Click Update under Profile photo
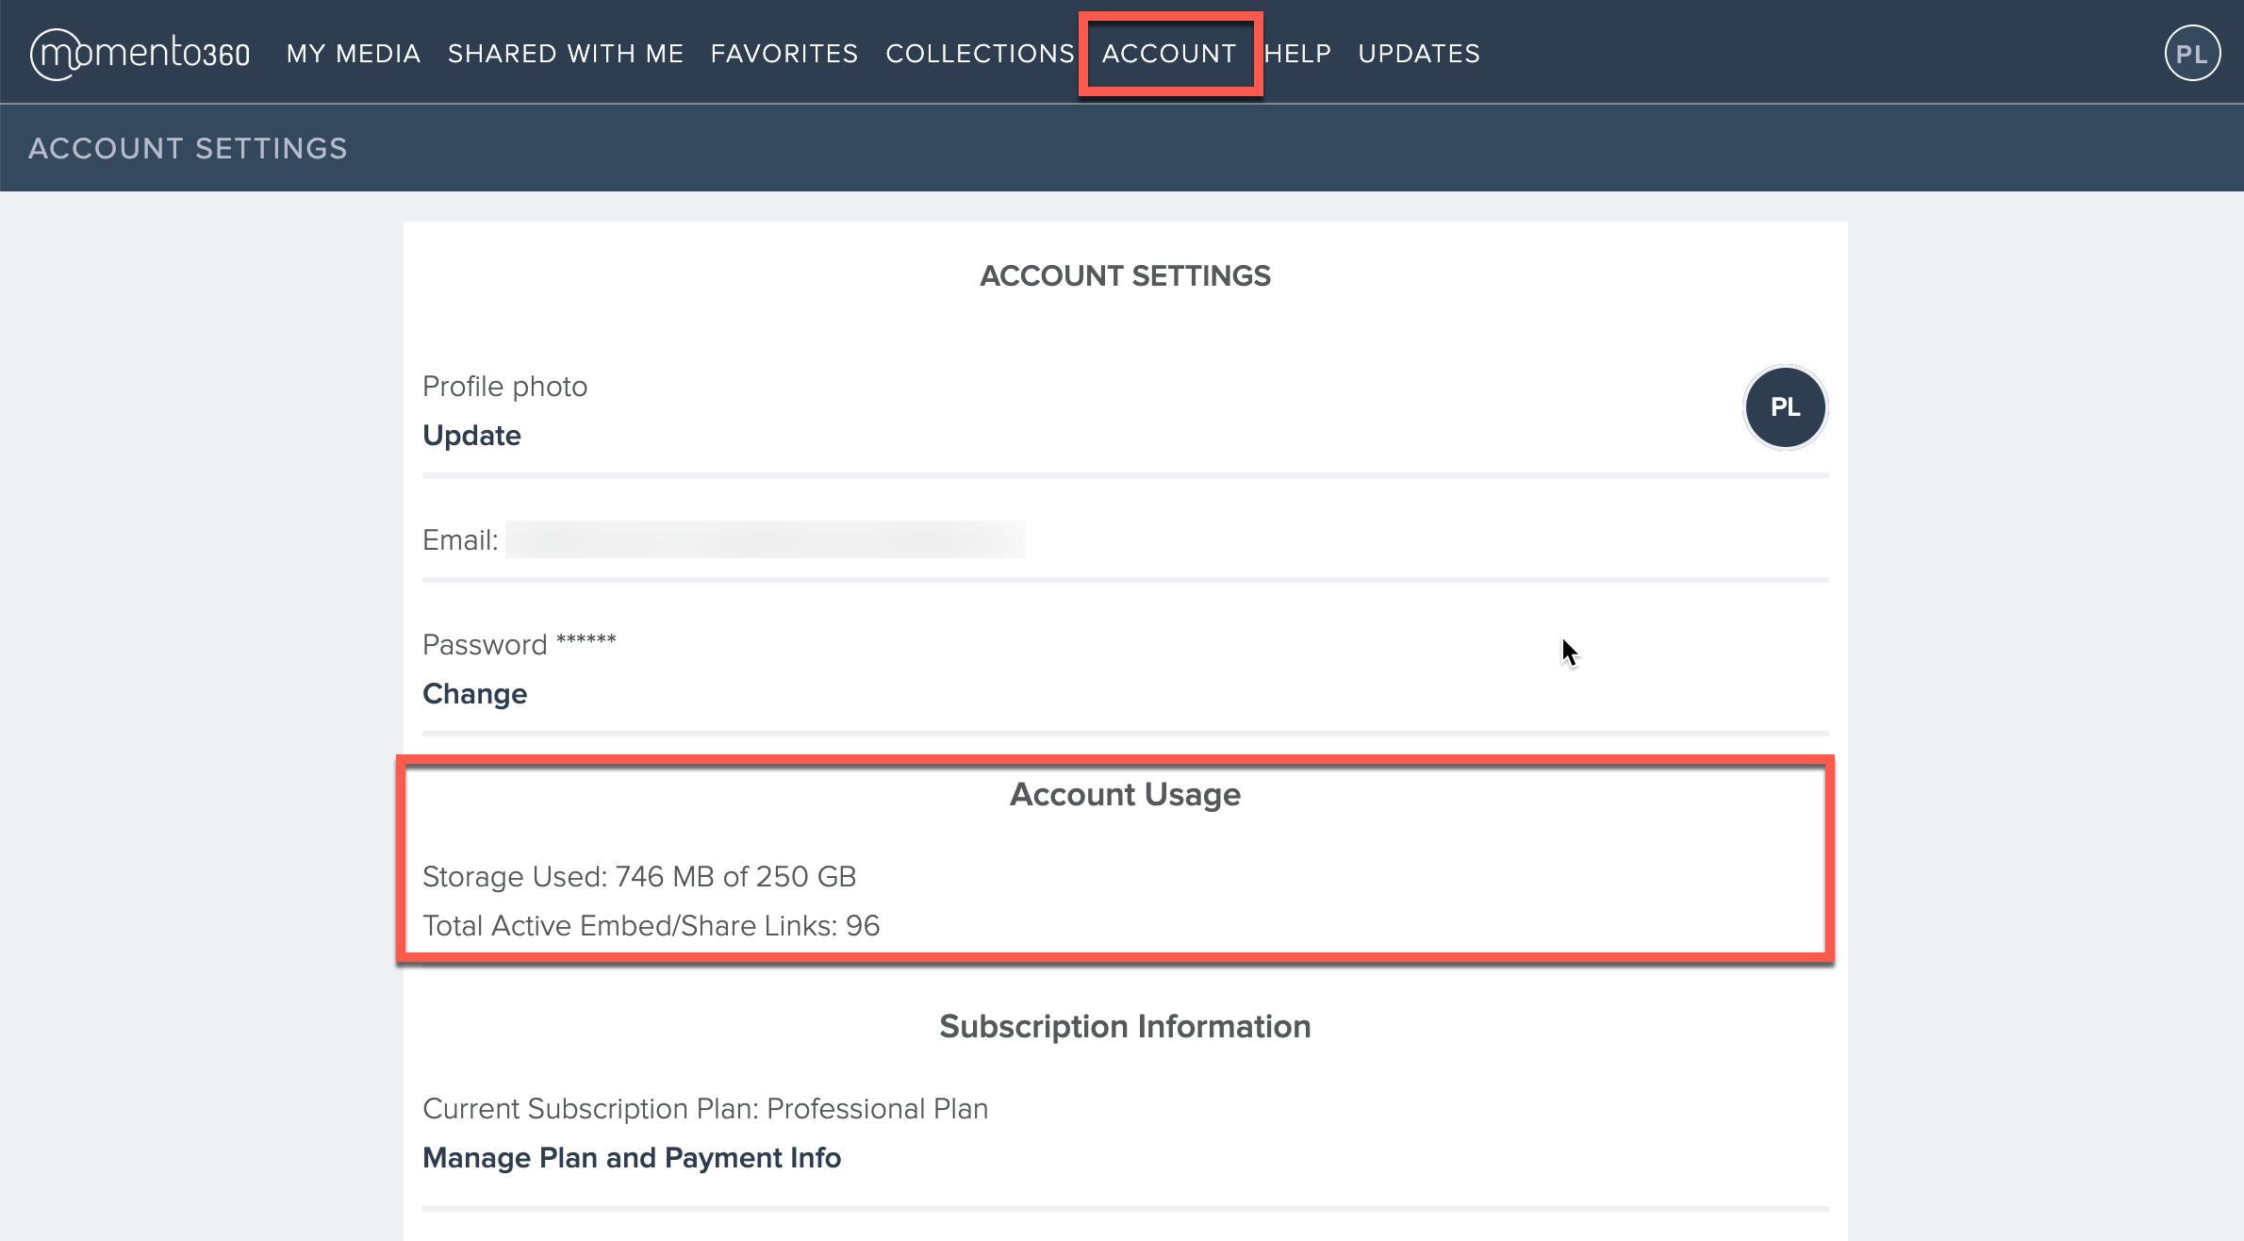Screen dimensions: 2244x1241 (471, 436)
